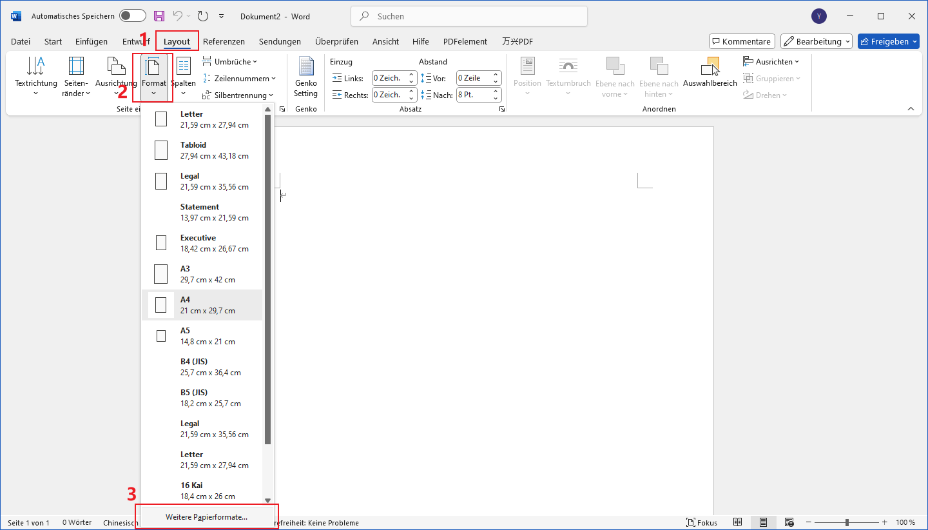The height and width of the screenshot is (530, 928).
Task: Increase Abstand Vor spacing stepper
Action: [496, 75]
